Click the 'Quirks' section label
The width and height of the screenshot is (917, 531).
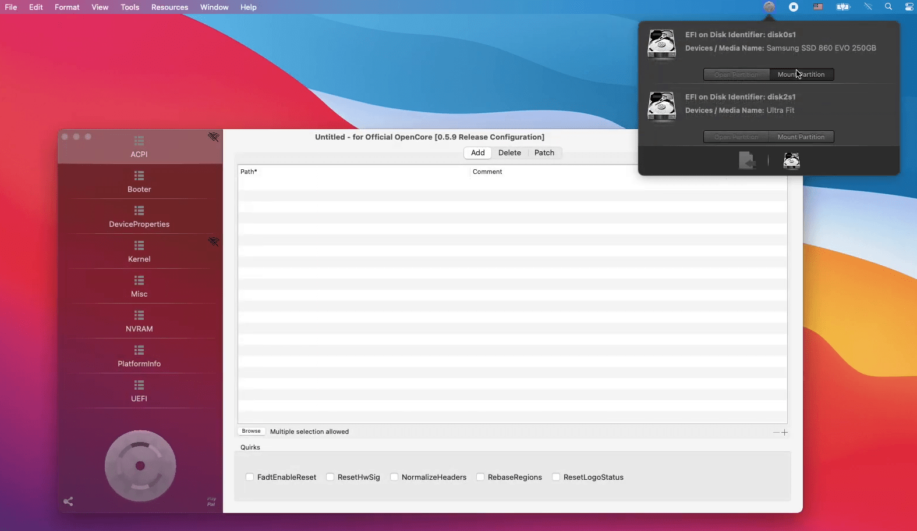(x=250, y=447)
